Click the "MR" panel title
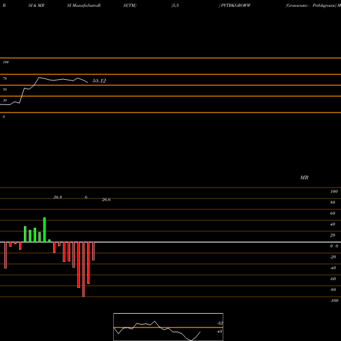Viewport: 341px width, 341px height. (x=304, y=177)
